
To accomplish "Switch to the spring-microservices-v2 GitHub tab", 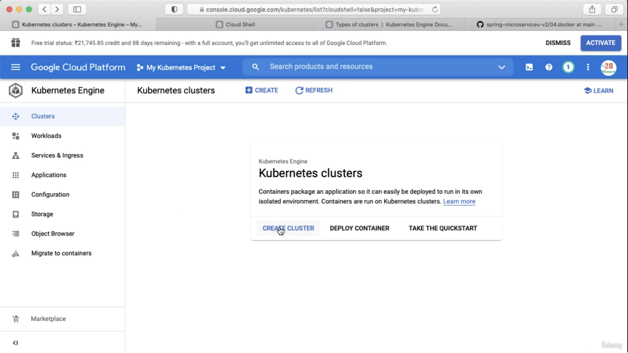I will click(539, 24).
